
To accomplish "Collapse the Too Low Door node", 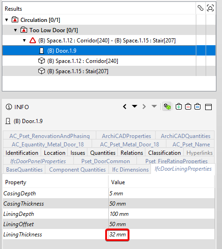I will click(x=15, y=30).
